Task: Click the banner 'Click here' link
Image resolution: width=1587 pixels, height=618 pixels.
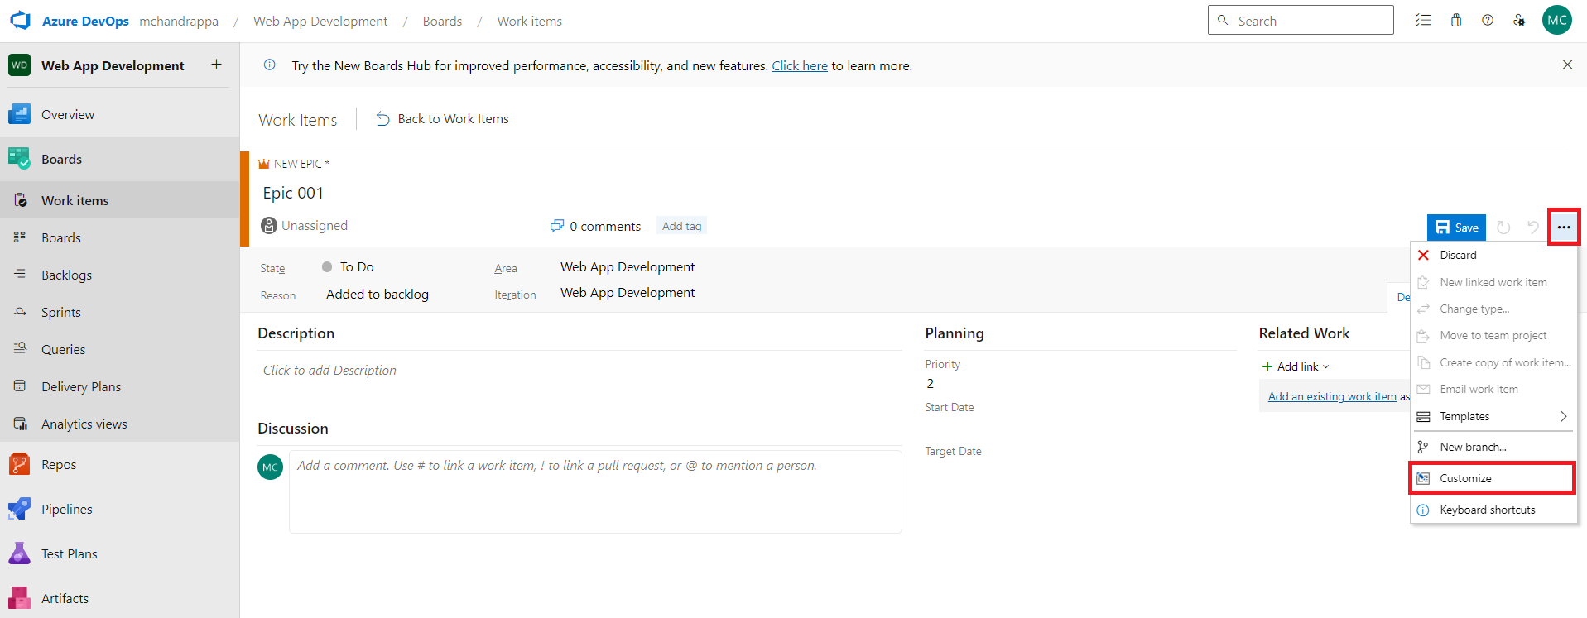Action: pyautogui.click(x=800, y=65)
